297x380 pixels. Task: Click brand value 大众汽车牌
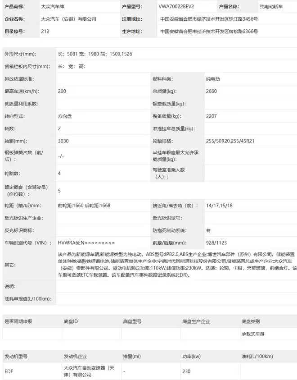click(53, 7)
